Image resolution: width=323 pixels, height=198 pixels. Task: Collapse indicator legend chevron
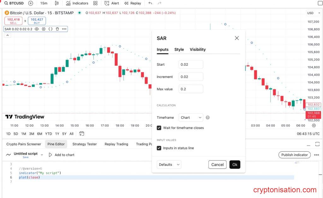tap(8, 35)
